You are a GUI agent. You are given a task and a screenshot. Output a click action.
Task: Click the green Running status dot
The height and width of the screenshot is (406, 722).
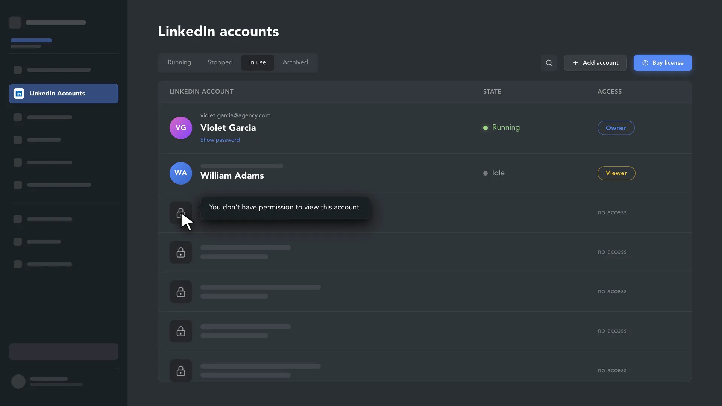click(485, 128)
